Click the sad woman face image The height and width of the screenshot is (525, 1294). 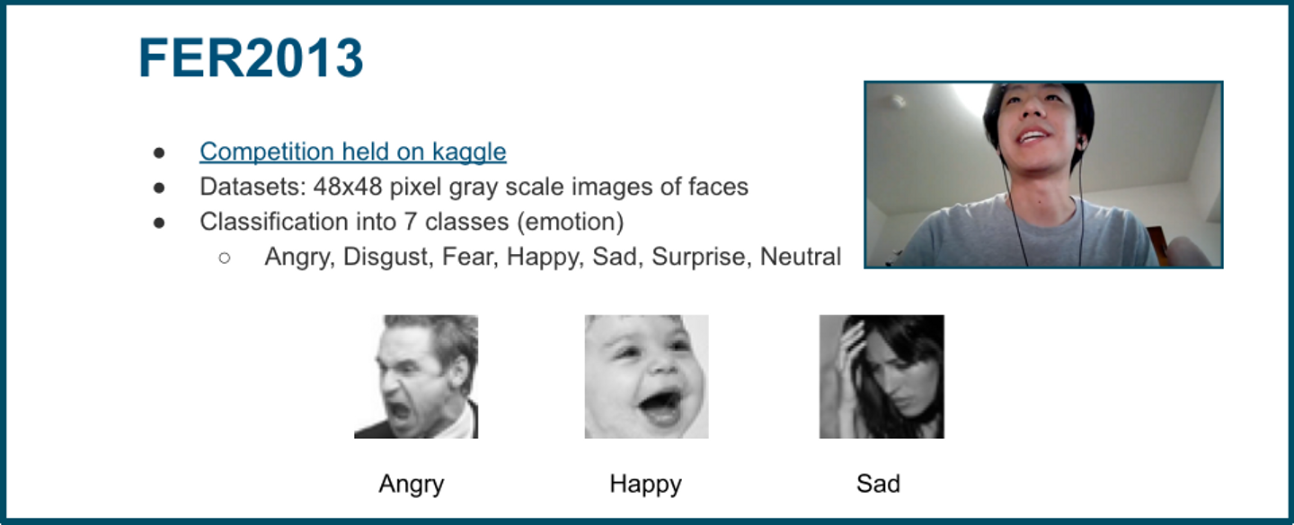click(x=882, y=376)
